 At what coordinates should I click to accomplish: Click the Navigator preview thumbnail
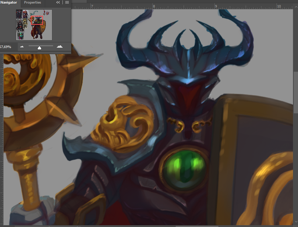[x=34, y=25]
